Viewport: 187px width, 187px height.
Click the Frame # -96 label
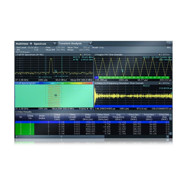coord(86,108)
